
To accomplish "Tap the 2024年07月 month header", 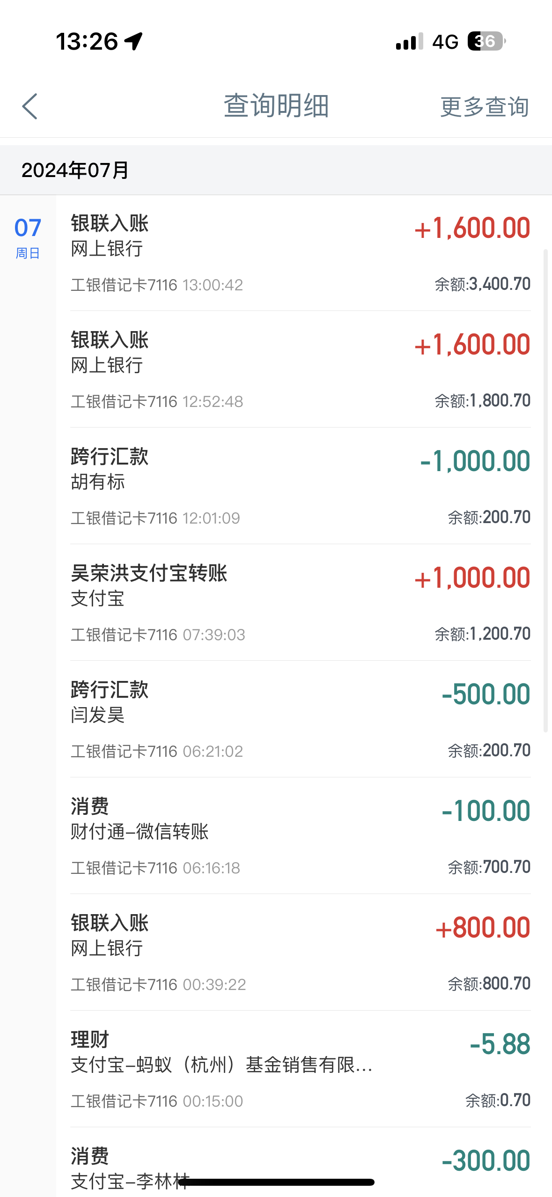I will pyautogui.click(x=75, y=170).
